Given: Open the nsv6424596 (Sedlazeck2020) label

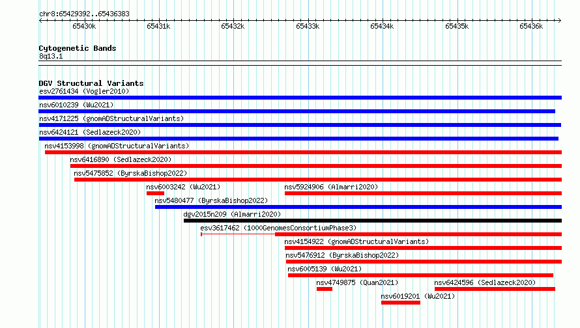Looking at the screenshot, I should pyautogui.click(x=485, y=282).
